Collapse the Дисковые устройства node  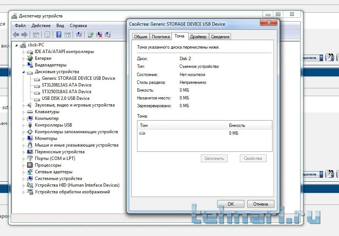click(x=23, y=72)
